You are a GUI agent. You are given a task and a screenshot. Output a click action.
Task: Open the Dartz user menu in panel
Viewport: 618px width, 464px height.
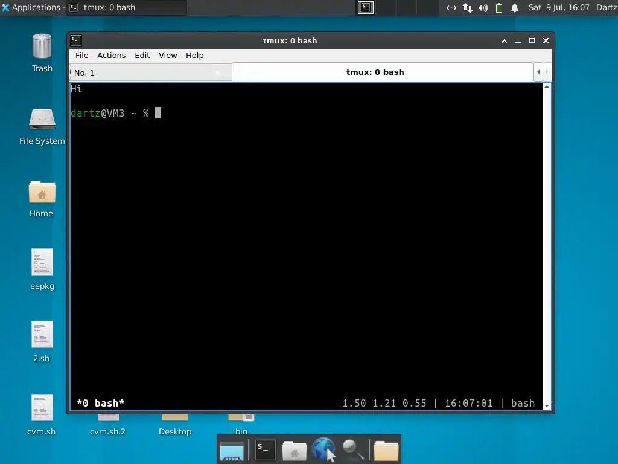tap(607, 7)
